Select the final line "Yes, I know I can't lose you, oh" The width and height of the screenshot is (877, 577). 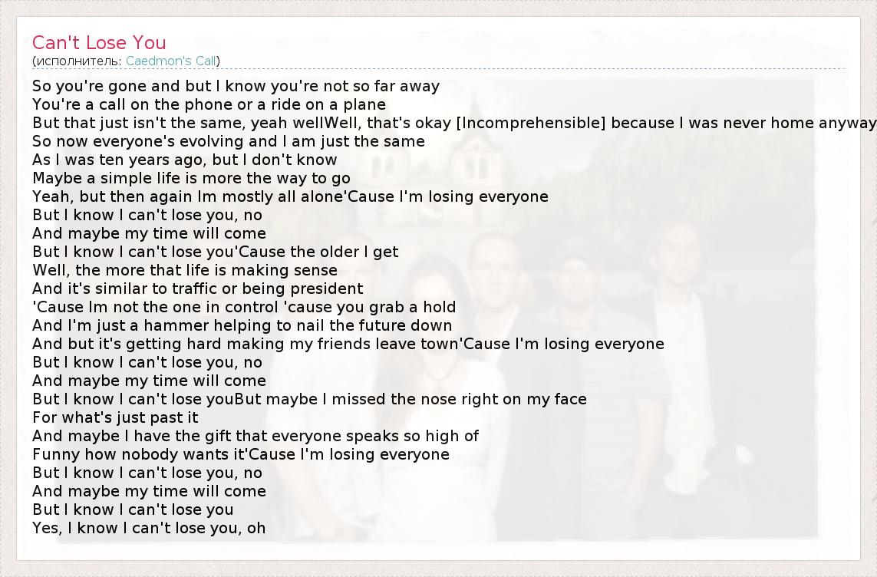149,528
